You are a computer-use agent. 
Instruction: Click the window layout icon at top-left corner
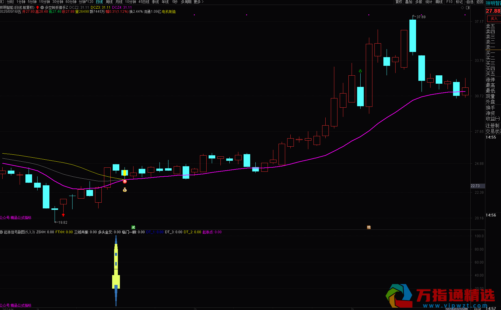point(2,2)
